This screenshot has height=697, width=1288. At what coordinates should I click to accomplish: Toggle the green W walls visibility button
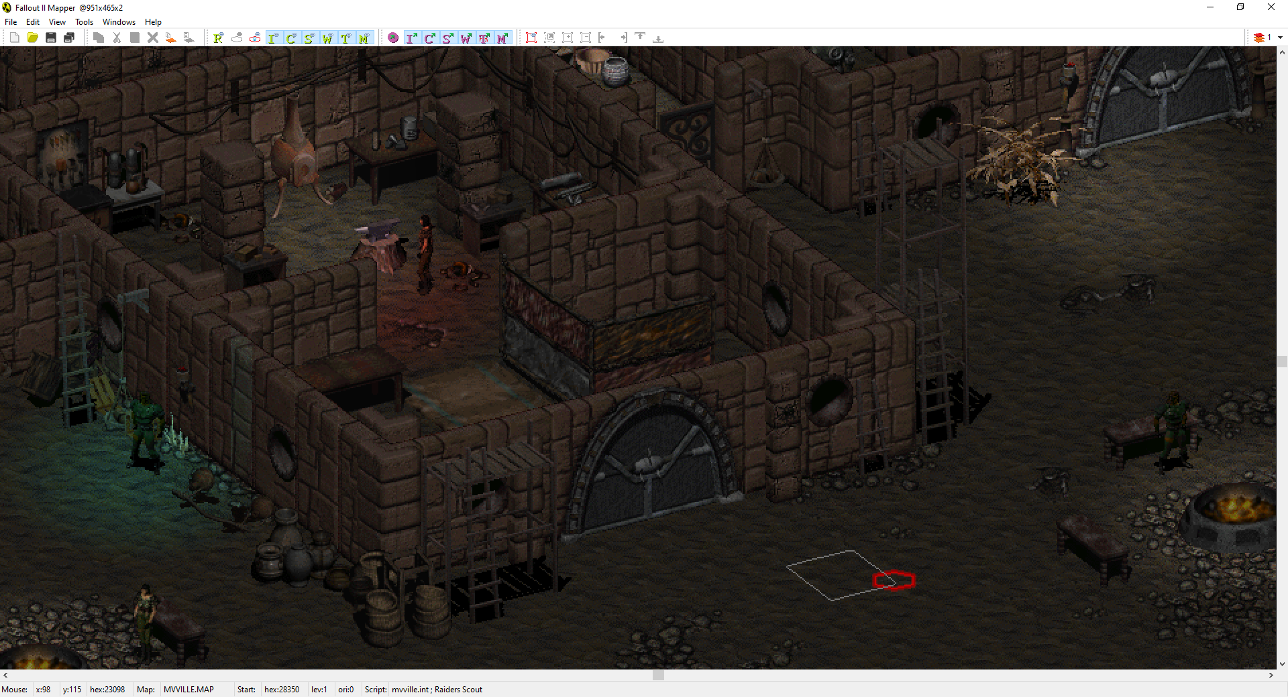click(327, 38)
